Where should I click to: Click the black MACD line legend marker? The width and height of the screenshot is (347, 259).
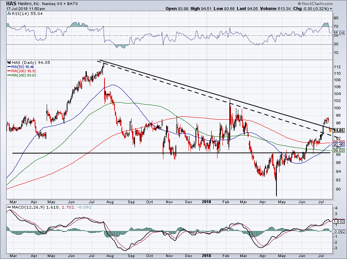(x=9, y=207)
